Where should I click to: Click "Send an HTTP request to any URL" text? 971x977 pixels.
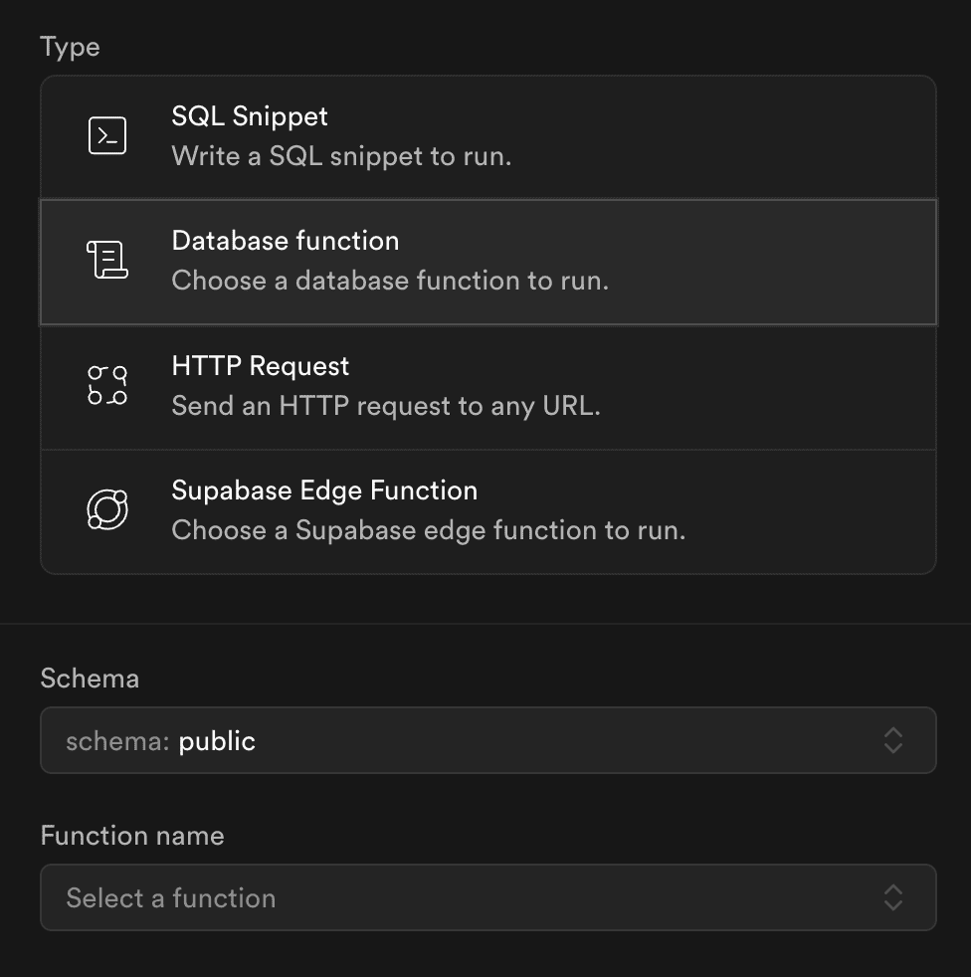click(386, 406)
